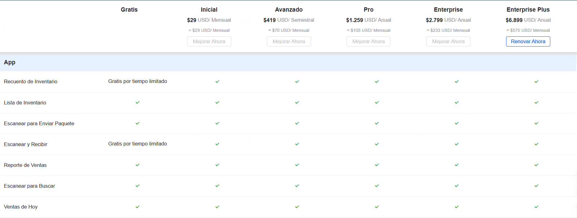Choose Mejorar Ahora under Enterprise plan
Viewport: 577px width, 218px height.
click(448, 41)
